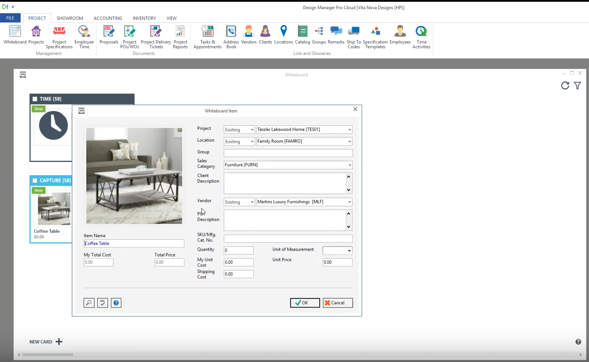The image size is (589, 362).
Task: Cancel the Whiteboard Item dialog
Action: 337,303
